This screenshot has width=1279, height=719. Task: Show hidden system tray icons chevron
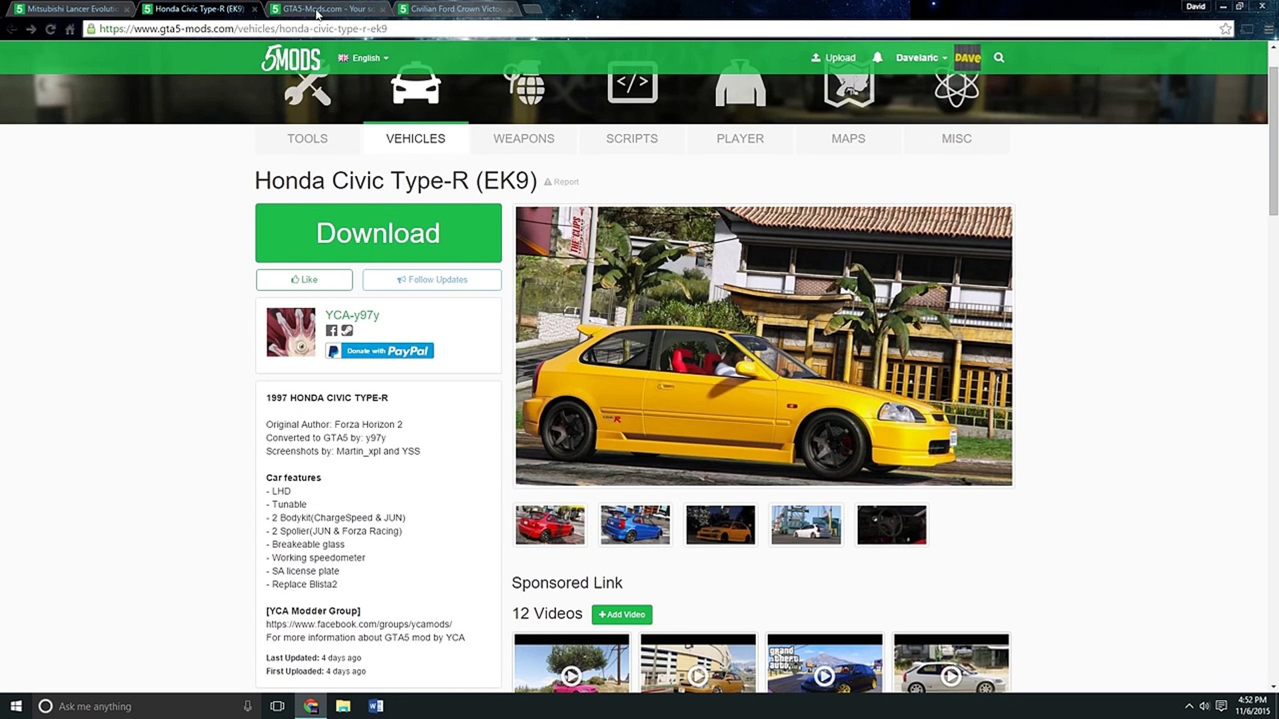point(1188,706)
